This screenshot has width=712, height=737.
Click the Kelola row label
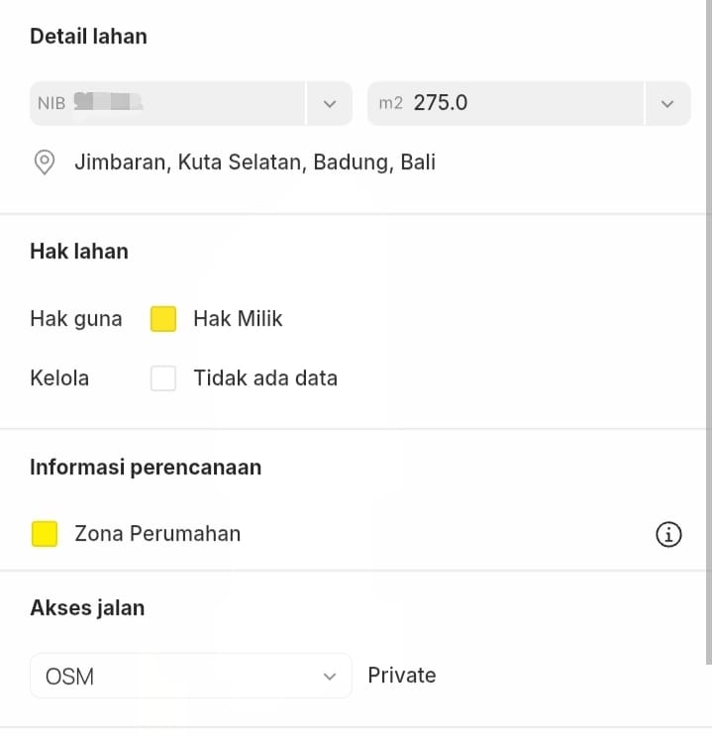coord(59,378)
